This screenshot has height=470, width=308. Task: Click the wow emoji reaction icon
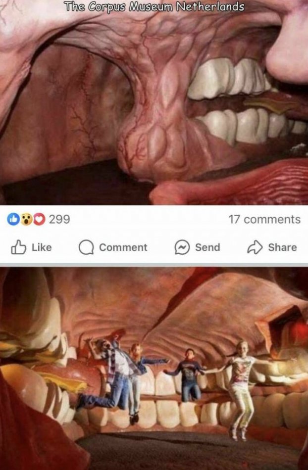pos(26,219)
